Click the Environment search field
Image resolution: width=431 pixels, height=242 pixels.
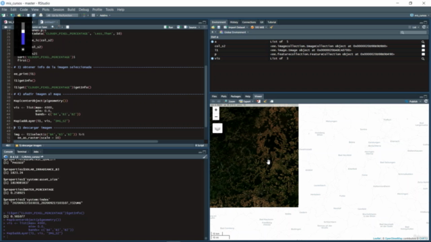click(413, 32)
